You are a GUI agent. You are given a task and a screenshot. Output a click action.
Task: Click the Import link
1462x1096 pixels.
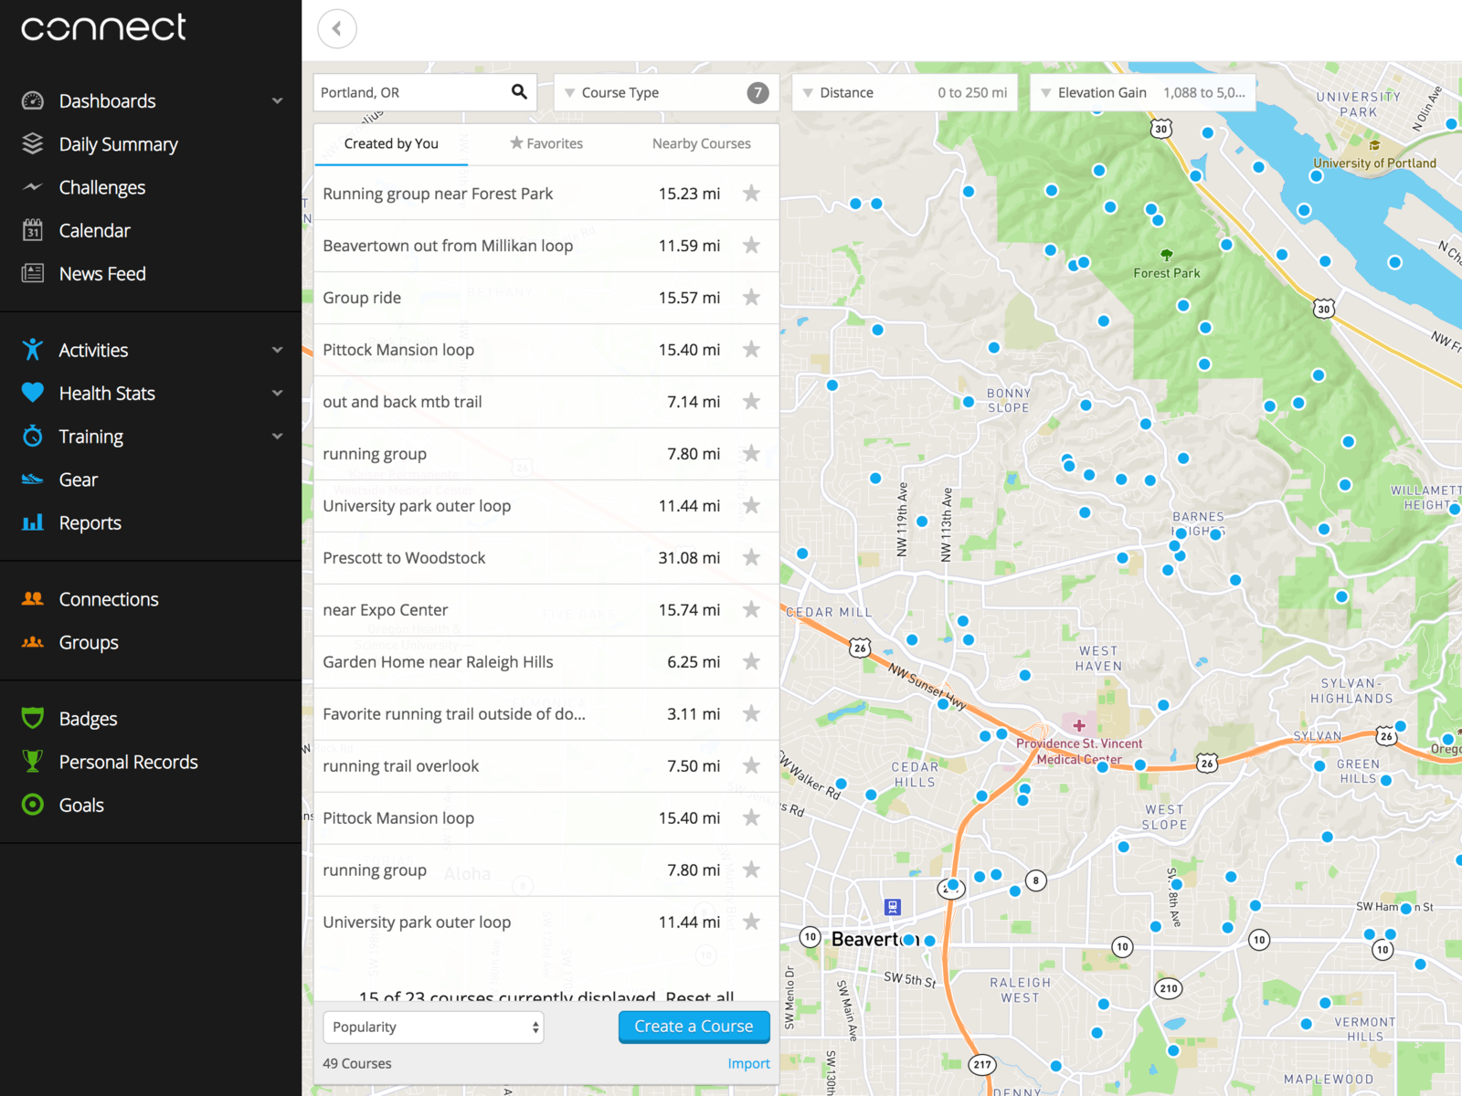[x=748, y=1063]
